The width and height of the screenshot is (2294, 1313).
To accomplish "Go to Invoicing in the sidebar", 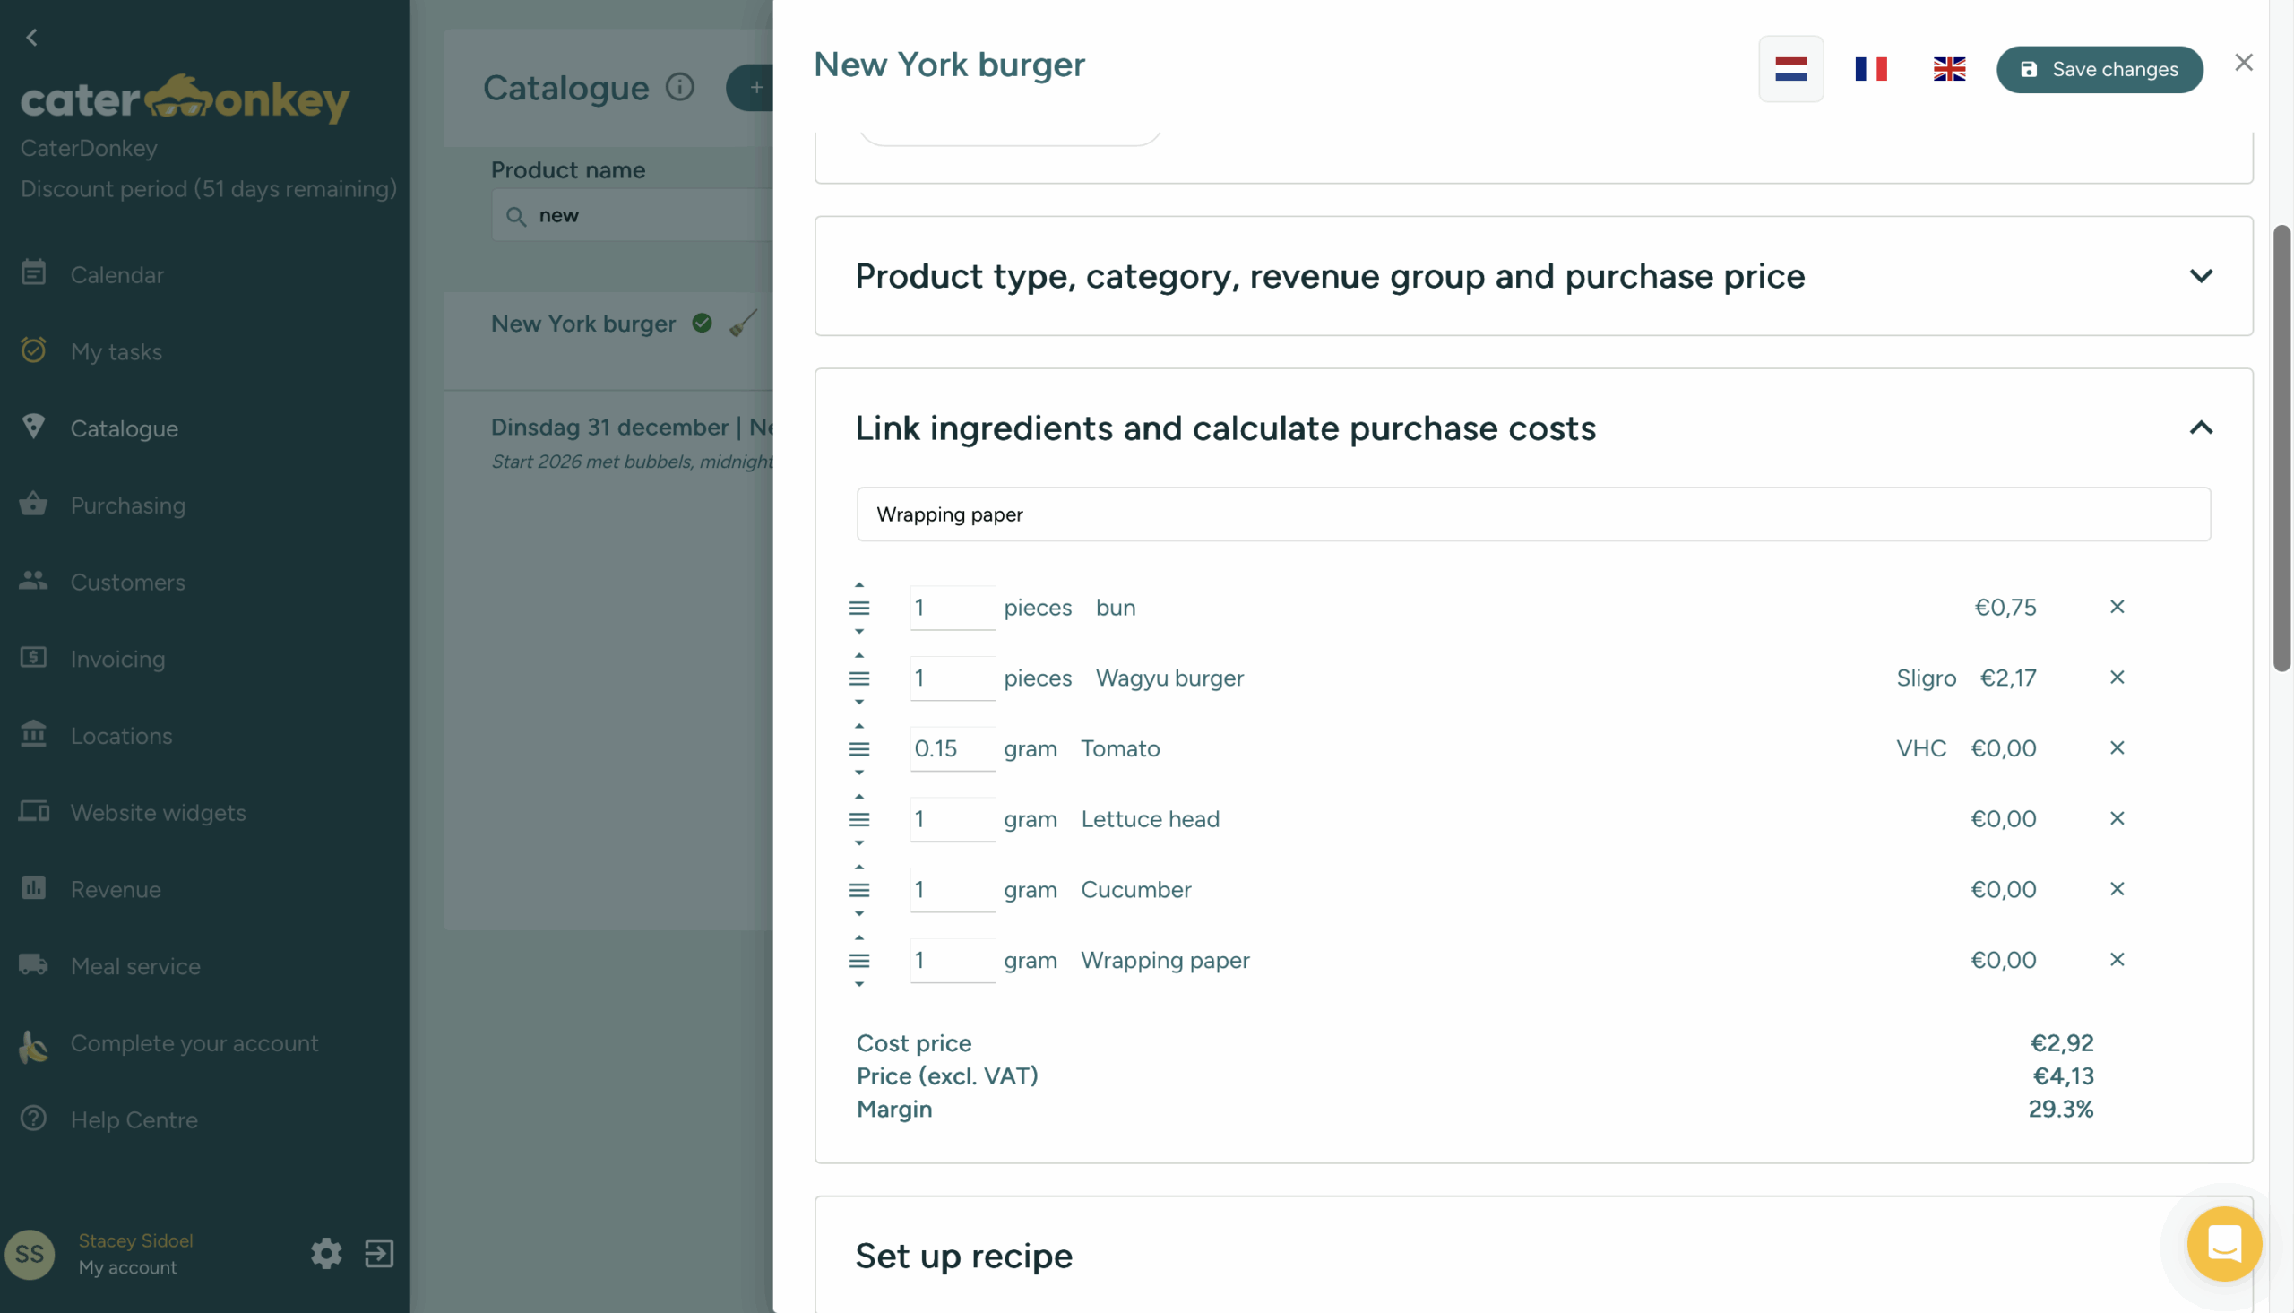I will click(117, 659).
